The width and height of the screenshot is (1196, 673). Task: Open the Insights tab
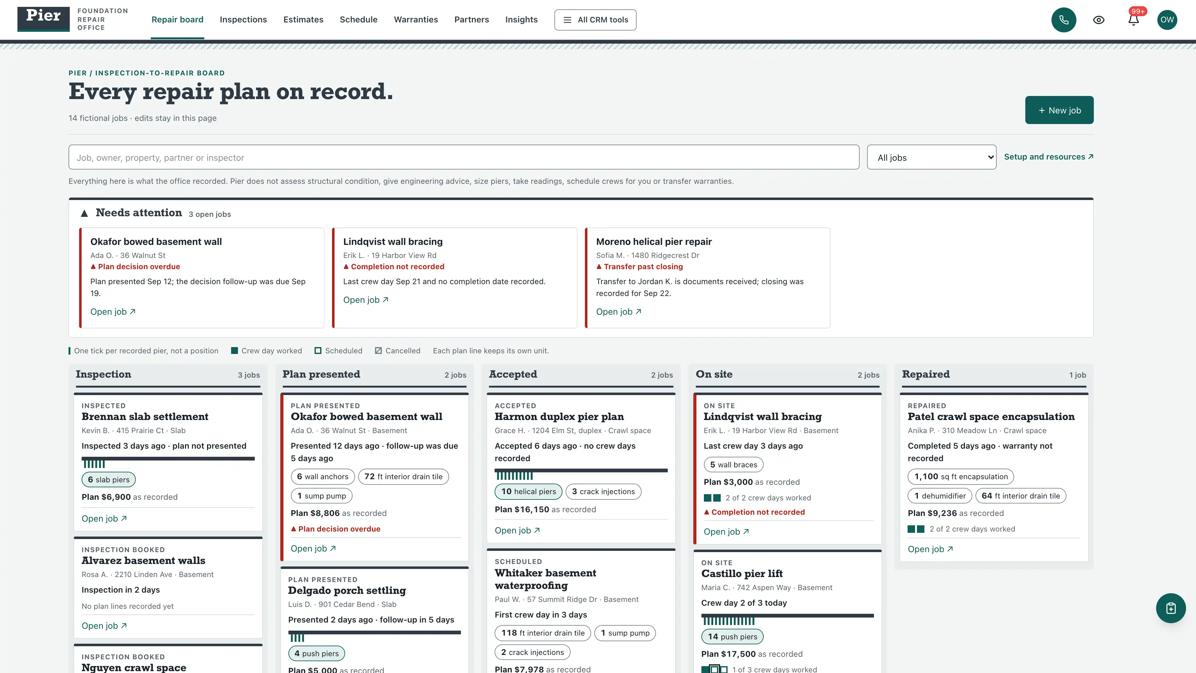tap(521, 20)
